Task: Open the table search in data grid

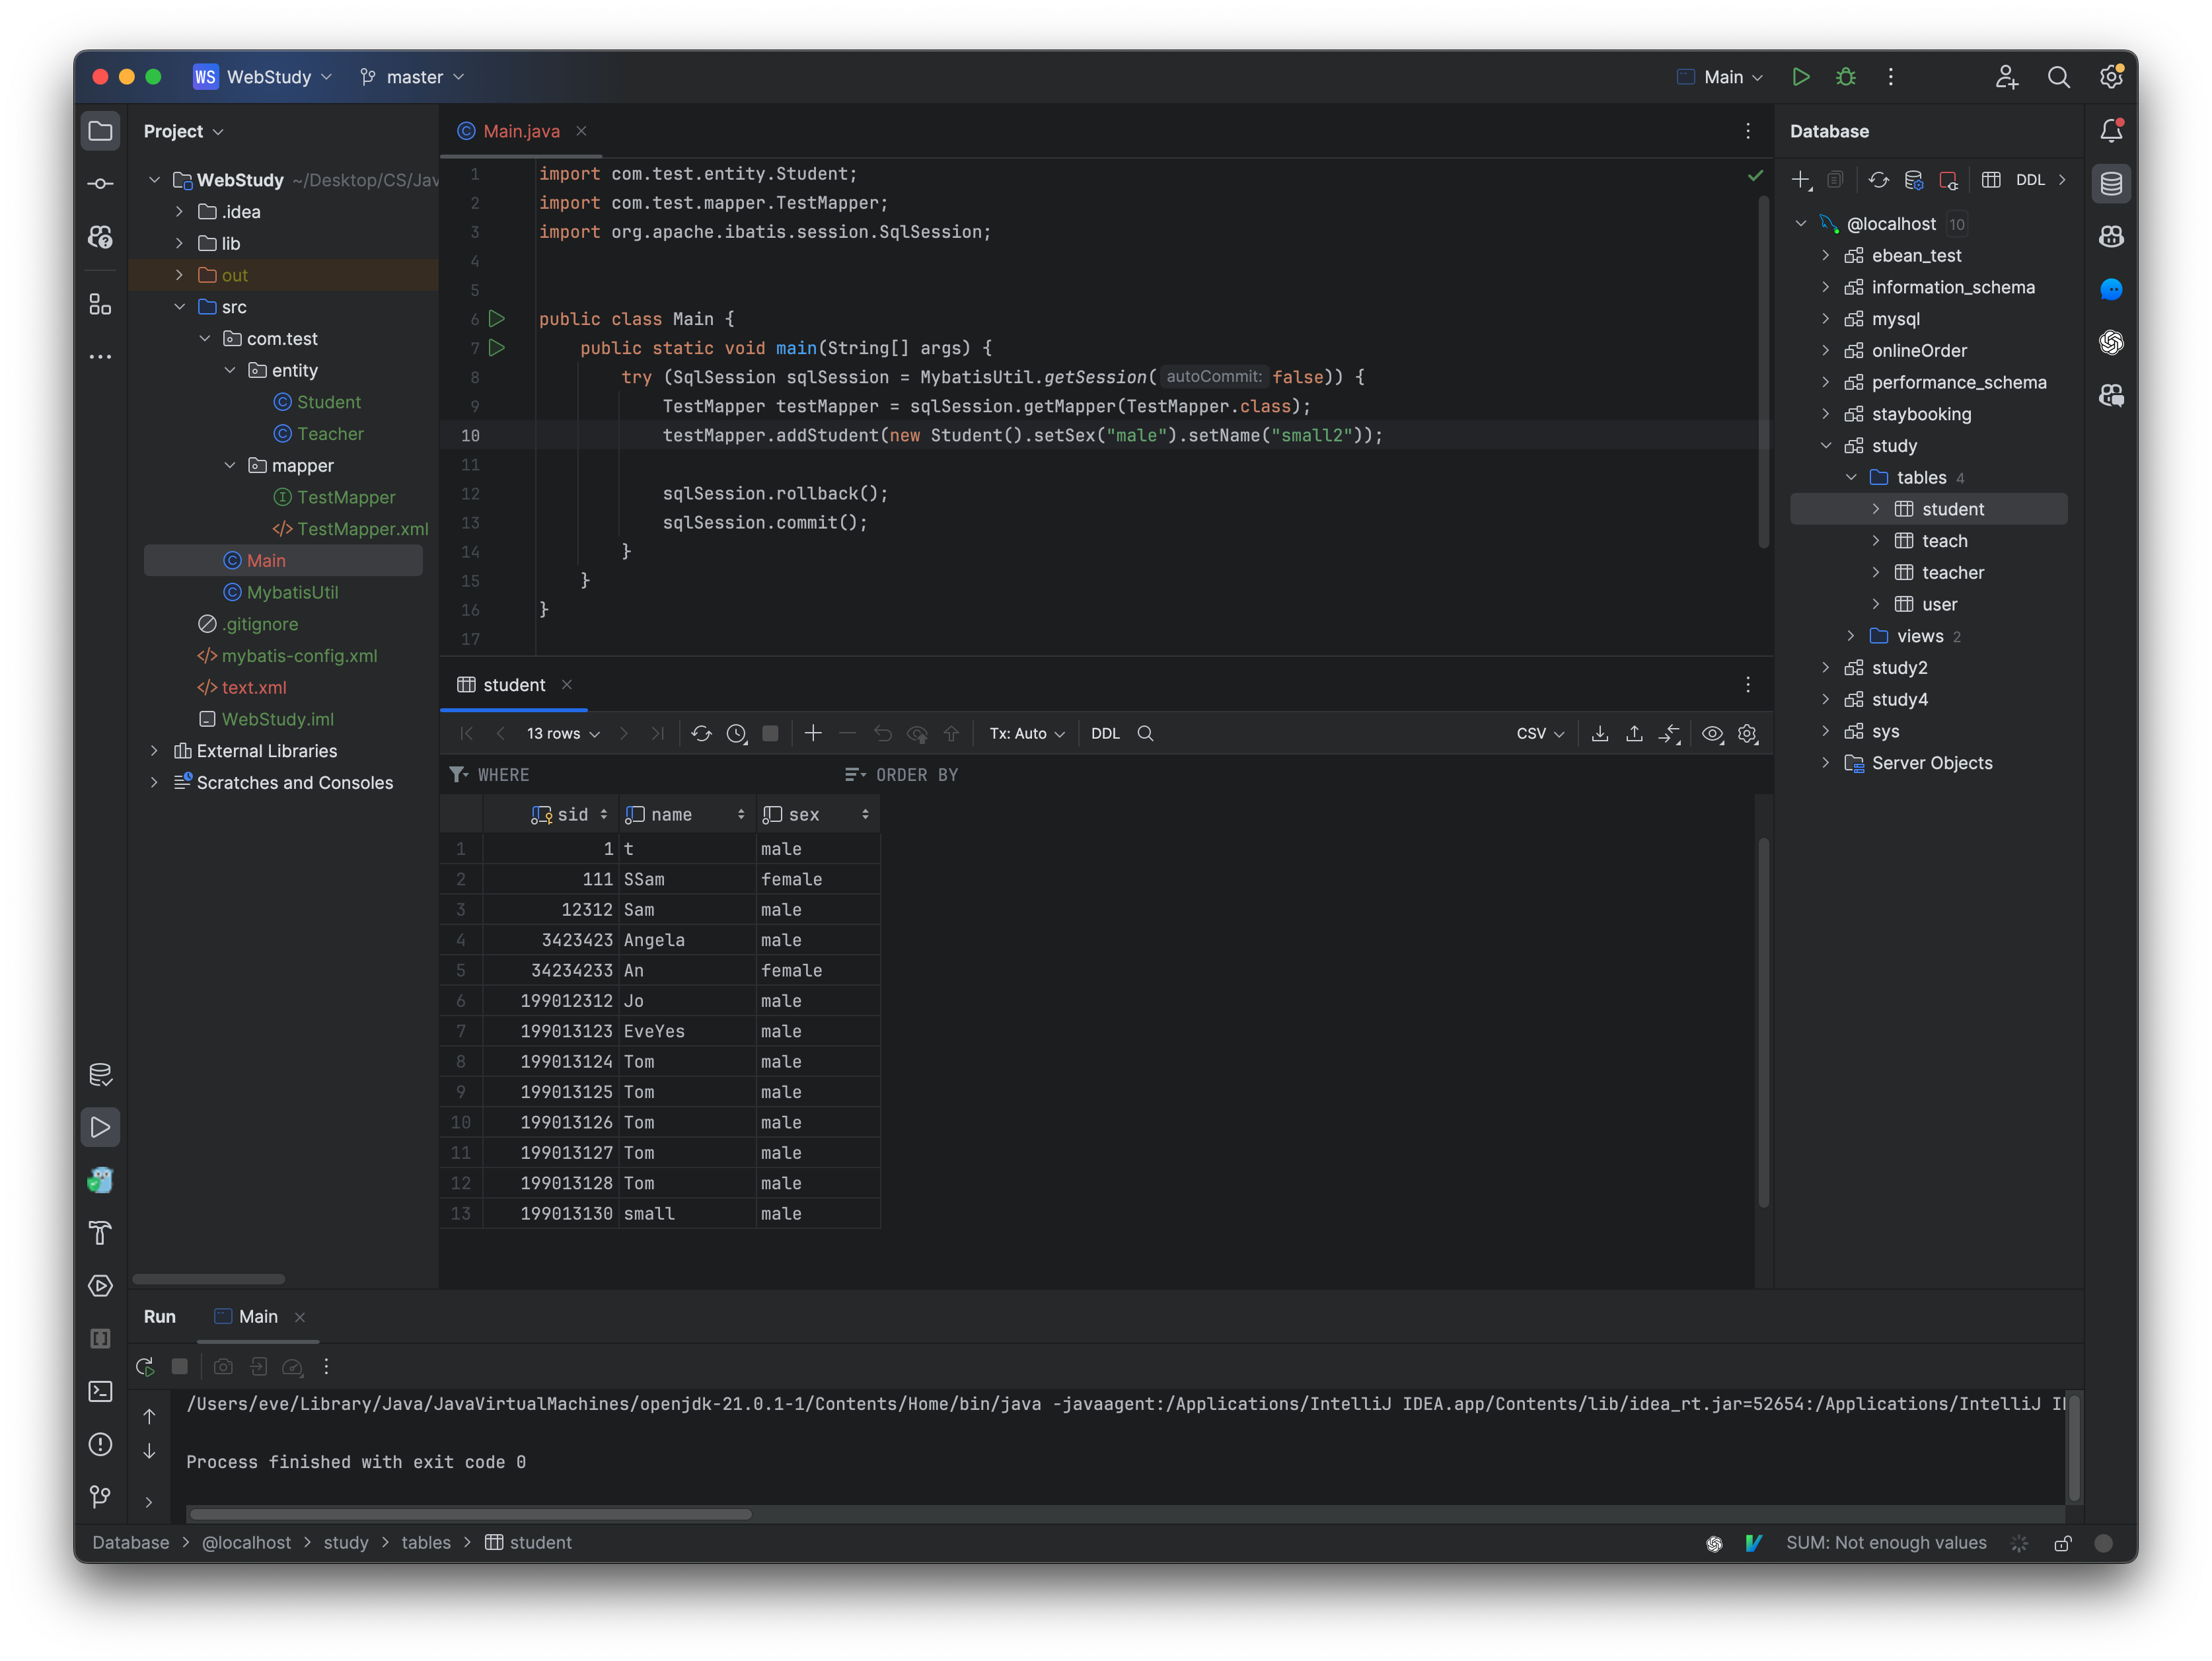Action: (x=1146, y=733)
